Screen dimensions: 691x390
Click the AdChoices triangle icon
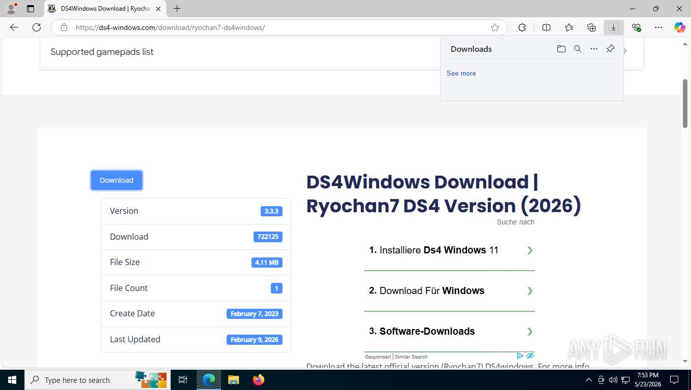[x=520, y=356]
